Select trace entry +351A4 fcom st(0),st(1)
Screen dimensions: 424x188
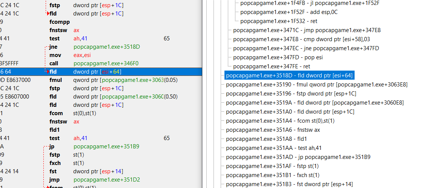pyautogui.click(x=280, y=121)
